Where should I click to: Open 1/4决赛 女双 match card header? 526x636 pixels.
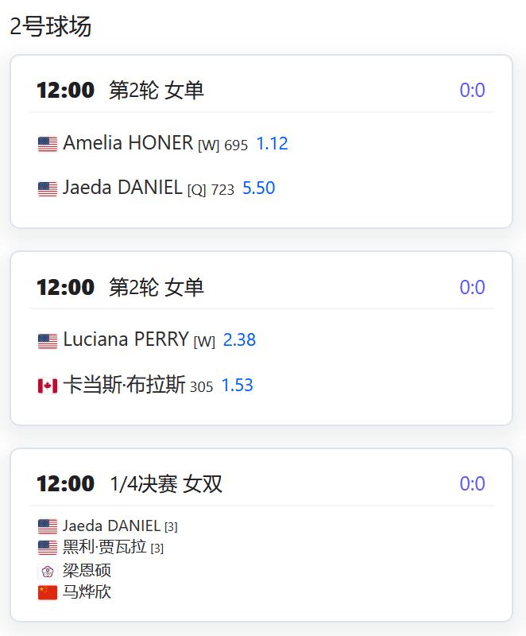[x=261, y=484]
